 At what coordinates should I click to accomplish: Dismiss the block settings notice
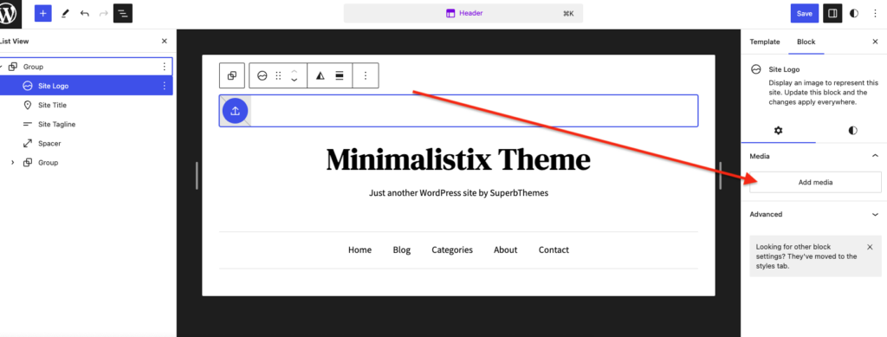[870, 247]
